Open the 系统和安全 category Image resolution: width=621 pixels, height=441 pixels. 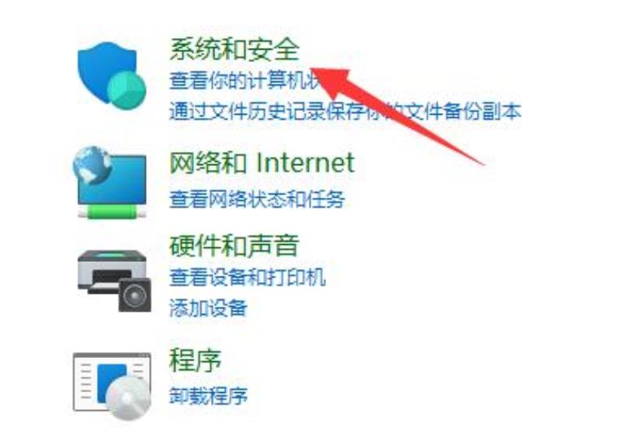coord(234,50)
